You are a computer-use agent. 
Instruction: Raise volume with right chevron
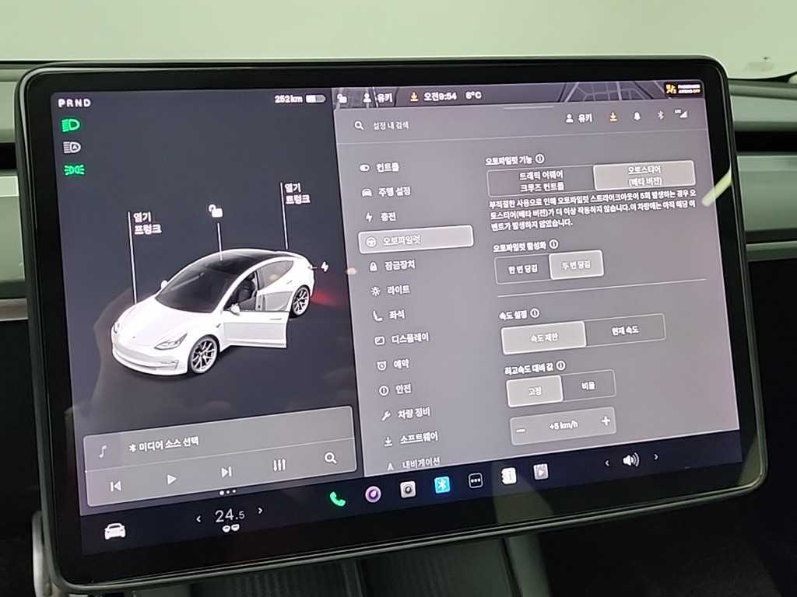(x=655, y=457)
